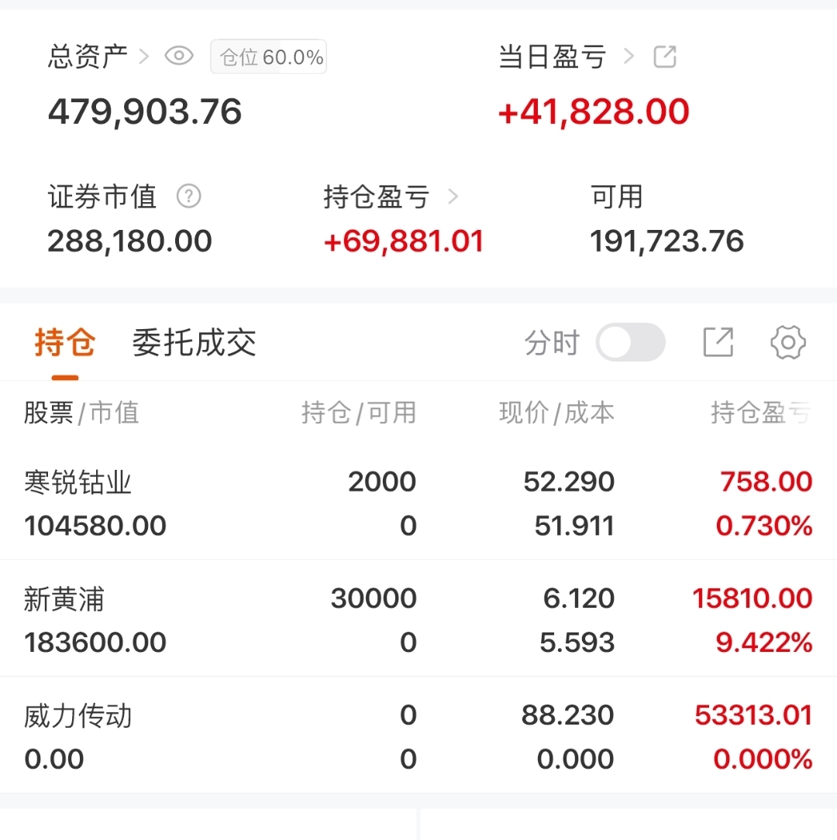This screenshot has height=840, width=837.
Task: Expand the 当日盈亏 chevron arrow
Action: click(x=629, y=57)
